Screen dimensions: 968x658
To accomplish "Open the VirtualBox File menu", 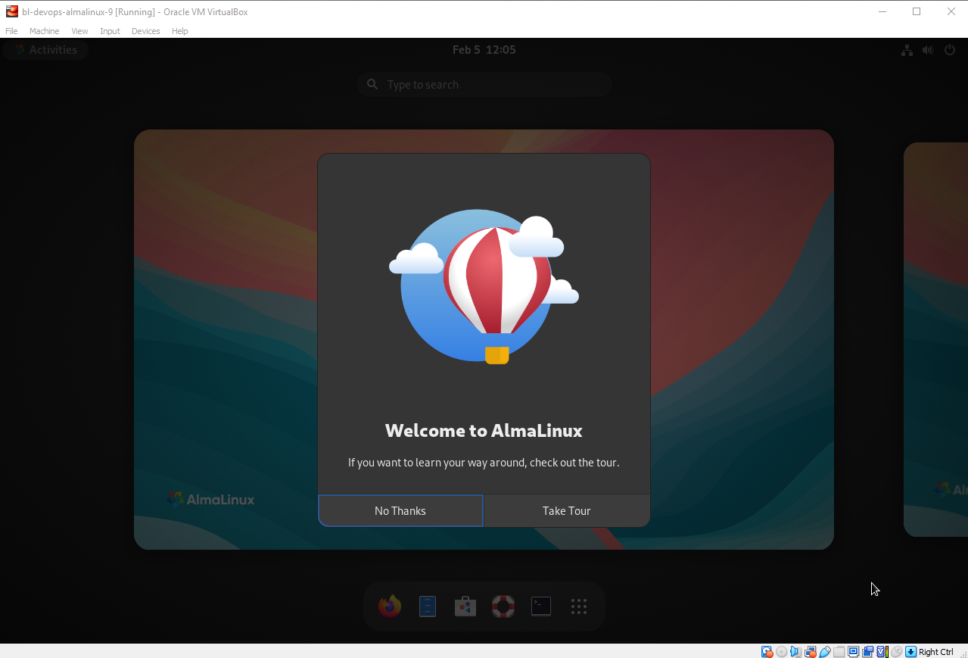I will (11, 31).
